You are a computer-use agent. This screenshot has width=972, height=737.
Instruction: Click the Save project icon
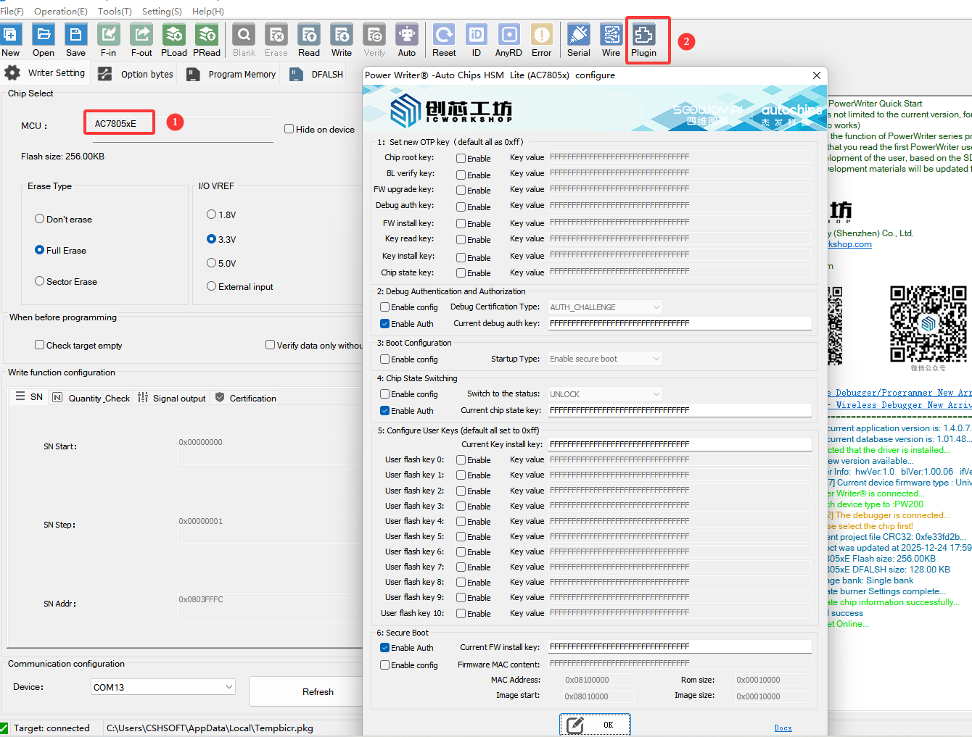point(75,36)
